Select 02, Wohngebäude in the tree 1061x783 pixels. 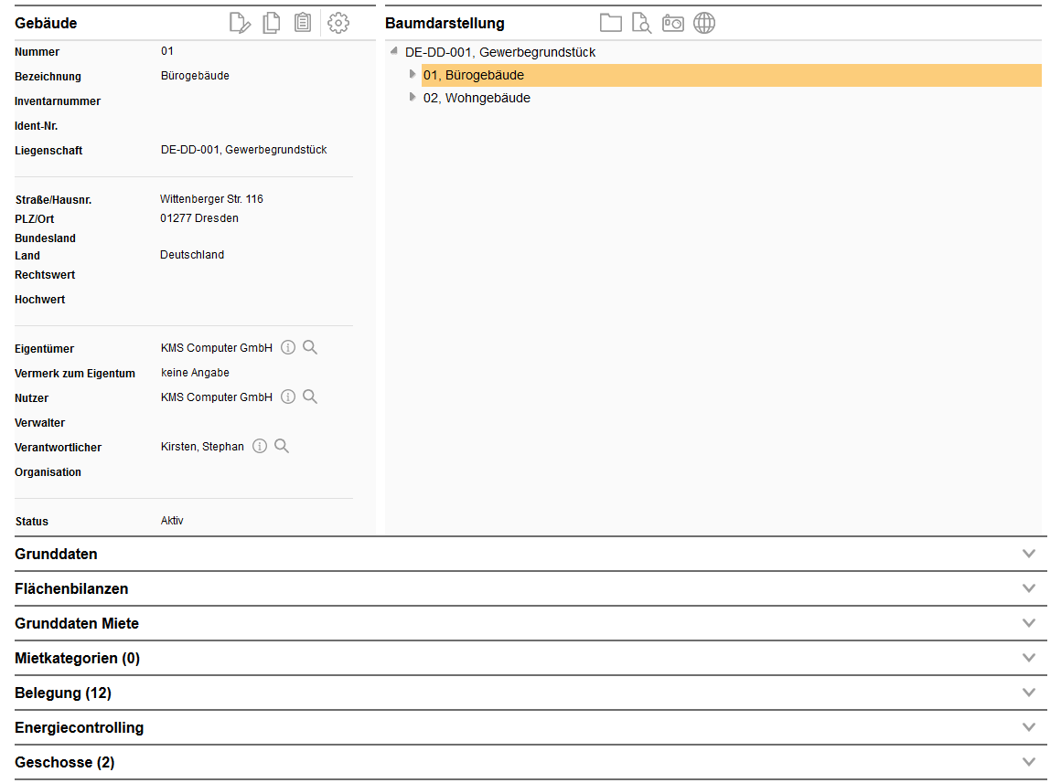pos(477,98)
